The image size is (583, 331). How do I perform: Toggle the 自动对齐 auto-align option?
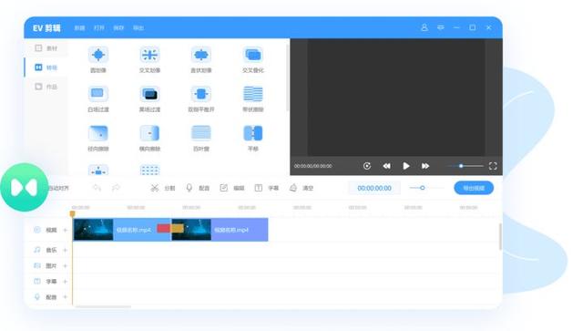(x=58, y=188)
